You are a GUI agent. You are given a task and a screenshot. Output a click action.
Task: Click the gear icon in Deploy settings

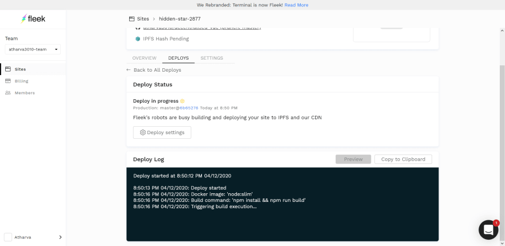143,132
